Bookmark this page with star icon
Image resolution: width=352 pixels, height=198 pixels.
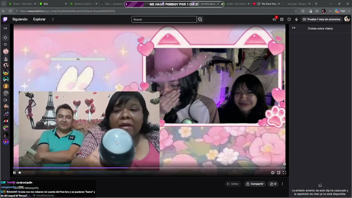pyautogui.click(x=296, y=11)
